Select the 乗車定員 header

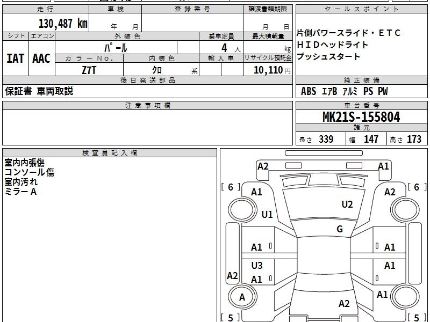pyautogui.click(x=221, y=36)
